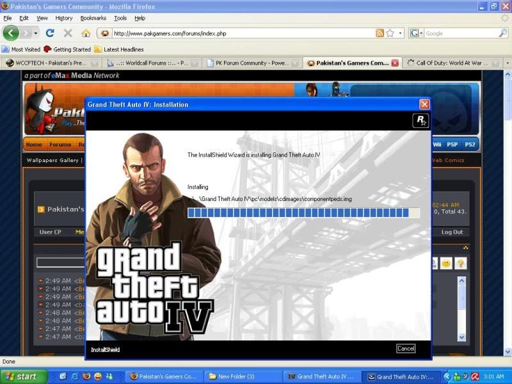Image resolution: width=512 pixels, height=384 pixels.
Task: Open the MSN Messenger quick launch icon
Action: 109,376
